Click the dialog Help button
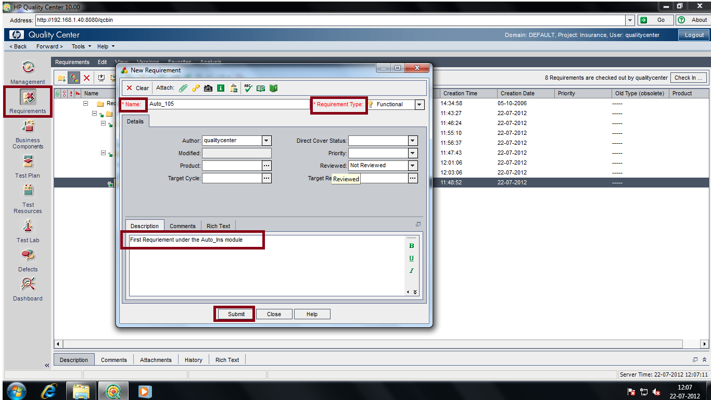This screenshot has height=400, width=711. (312, 314)
